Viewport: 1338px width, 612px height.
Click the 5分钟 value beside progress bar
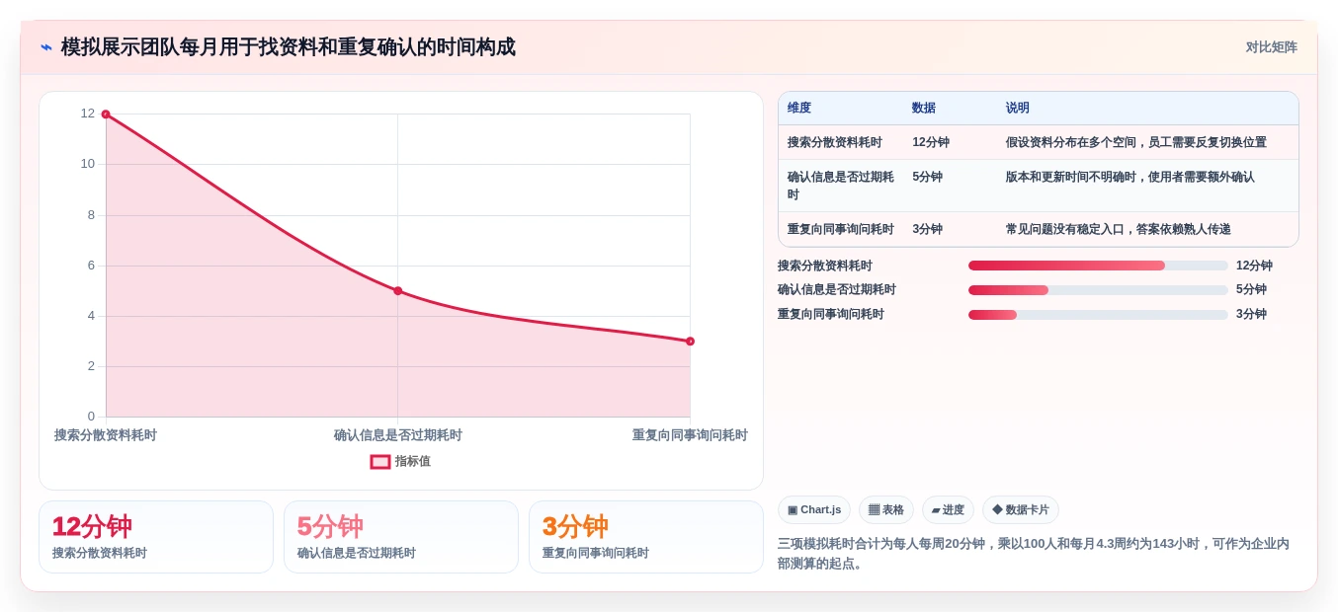coord(1251,290)
